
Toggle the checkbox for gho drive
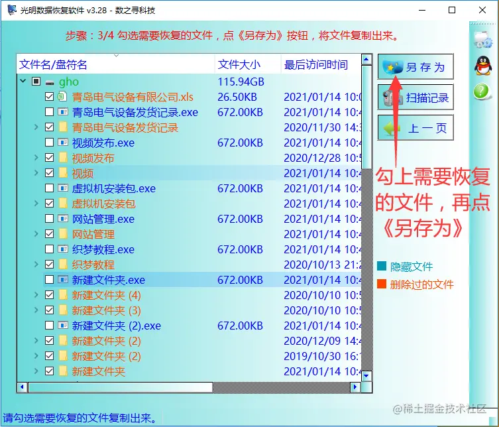coord(36,82)
